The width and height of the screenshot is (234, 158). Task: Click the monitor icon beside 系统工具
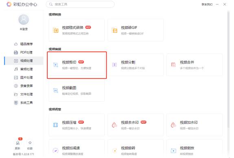[16, 103]
